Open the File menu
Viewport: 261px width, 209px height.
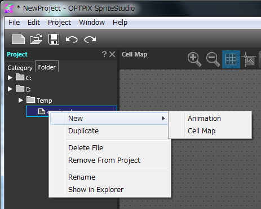[x=14, y=23]
